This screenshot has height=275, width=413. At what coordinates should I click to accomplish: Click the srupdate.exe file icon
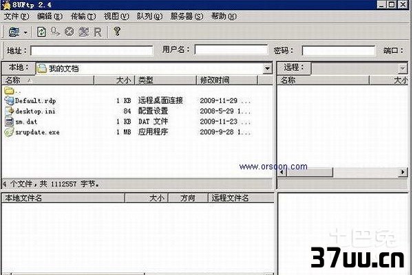click(x=9, y=133)
